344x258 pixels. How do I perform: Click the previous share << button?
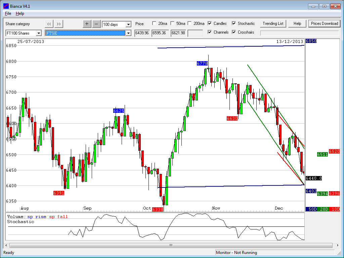(x=49, y=24)
